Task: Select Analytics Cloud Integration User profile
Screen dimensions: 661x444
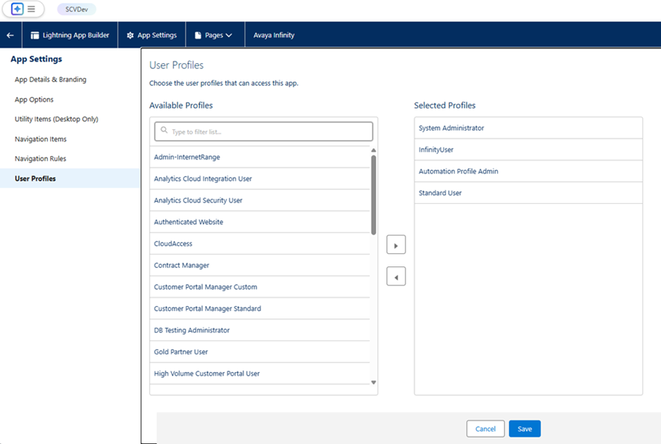Action: (260, 178)
